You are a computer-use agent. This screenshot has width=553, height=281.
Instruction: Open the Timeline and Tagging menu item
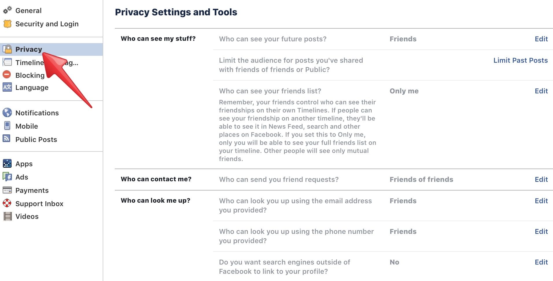click(29, 62)
